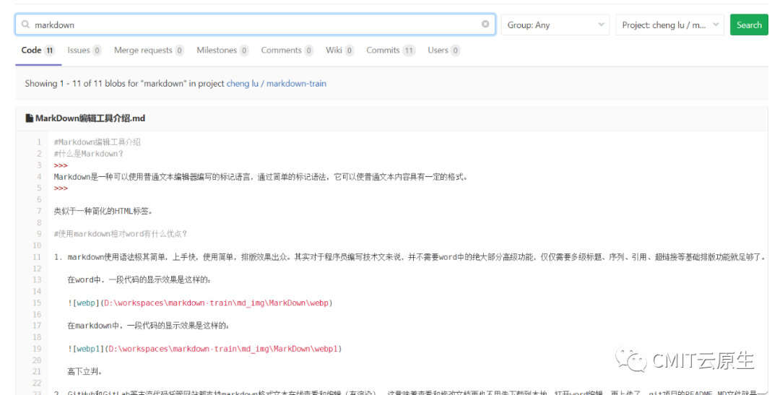Image resolution: width=780 pixels, height=395 pixels.
Task: Click the '类似于一种简化的HTML标签。' line
Action: click(x=103, y=211)
